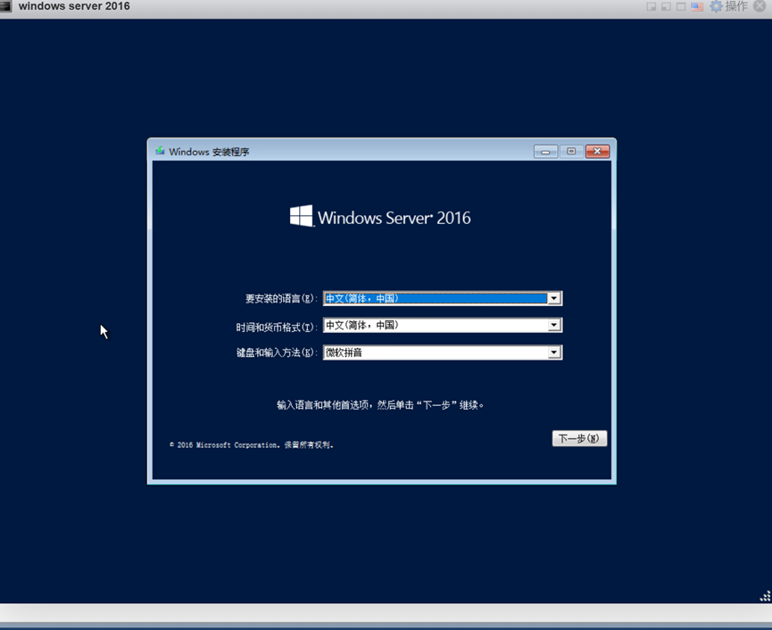The width and height of the screenshot is (772, 630).
Task: Click the first console window-size icon
Action: (652, 6)
